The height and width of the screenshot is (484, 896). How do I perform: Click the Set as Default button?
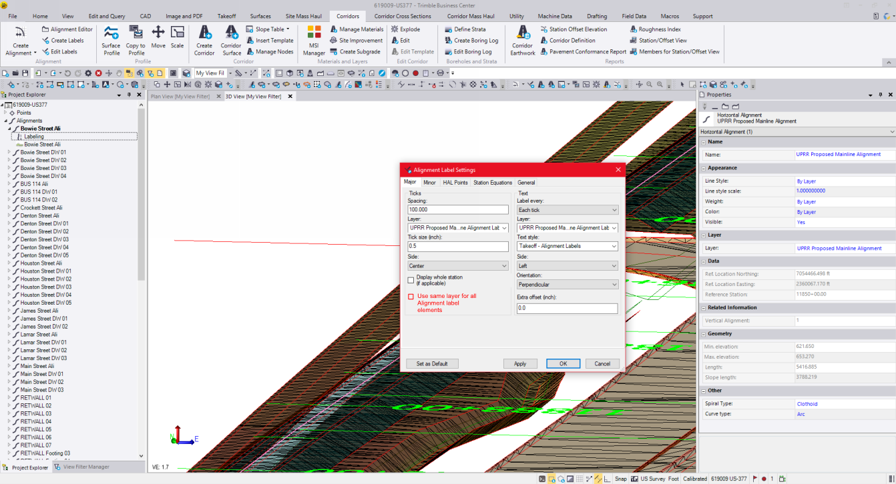[432, 364]
